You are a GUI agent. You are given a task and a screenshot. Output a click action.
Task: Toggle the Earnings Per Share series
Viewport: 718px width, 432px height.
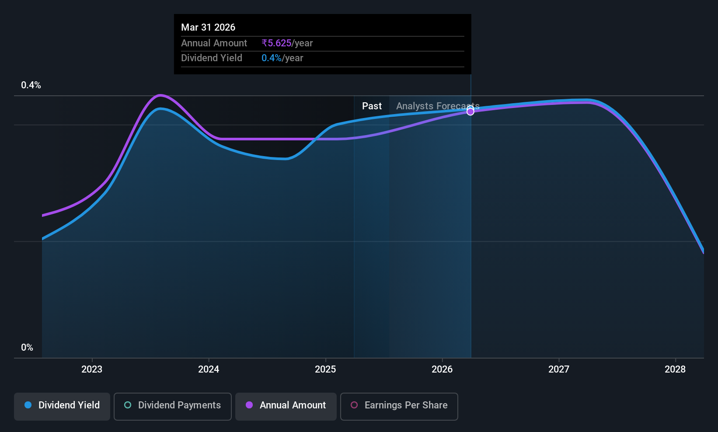click(x=399, y=406)
